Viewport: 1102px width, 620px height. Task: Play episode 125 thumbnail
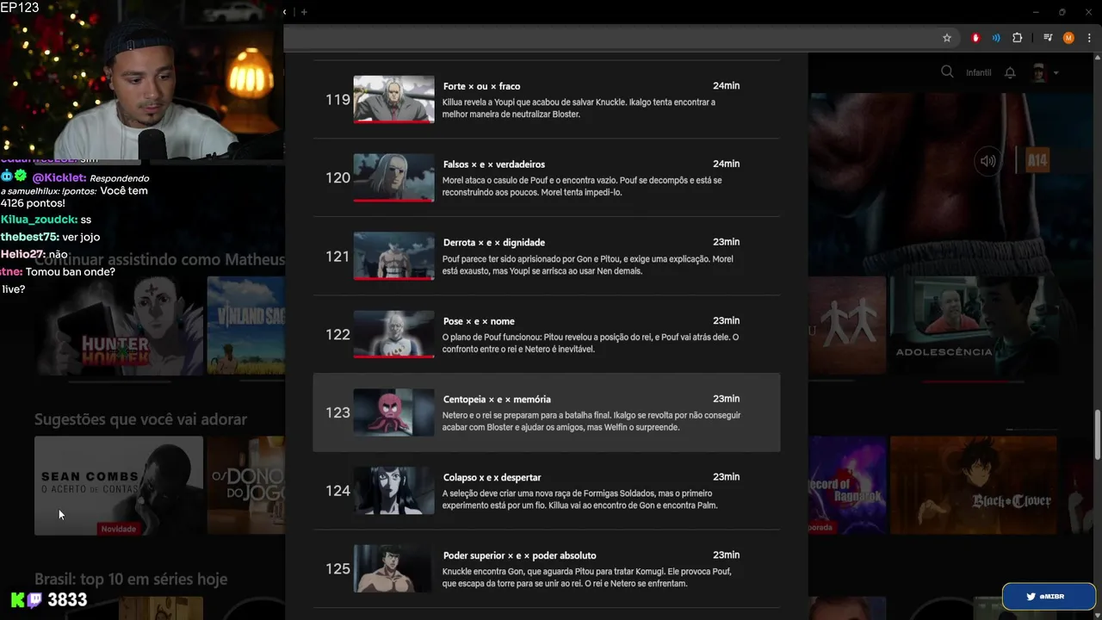pos(393,568)
